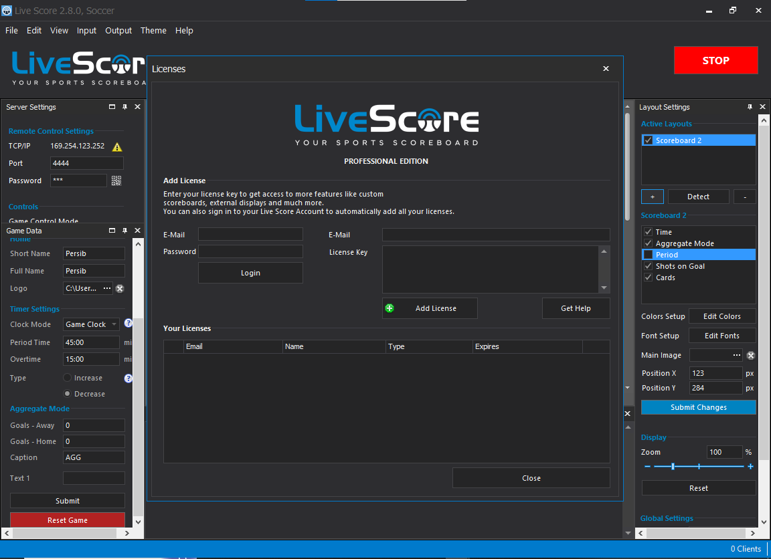Click Game Data vertical scrollbar thumb
Viewport: 771px width, 559px height.
pyautogui.click(x=138, y=417)
